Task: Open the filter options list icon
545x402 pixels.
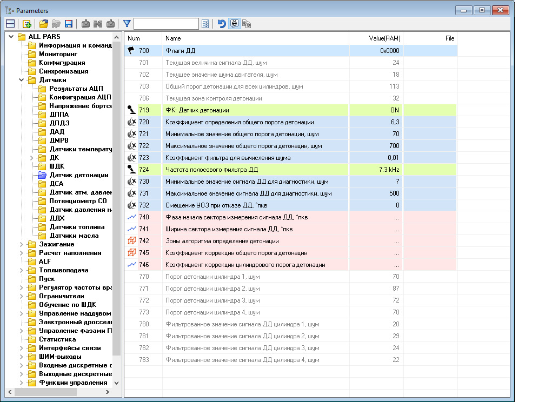Action: [205, 24]
